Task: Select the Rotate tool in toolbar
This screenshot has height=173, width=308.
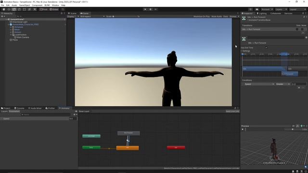Action: [14, 9]
